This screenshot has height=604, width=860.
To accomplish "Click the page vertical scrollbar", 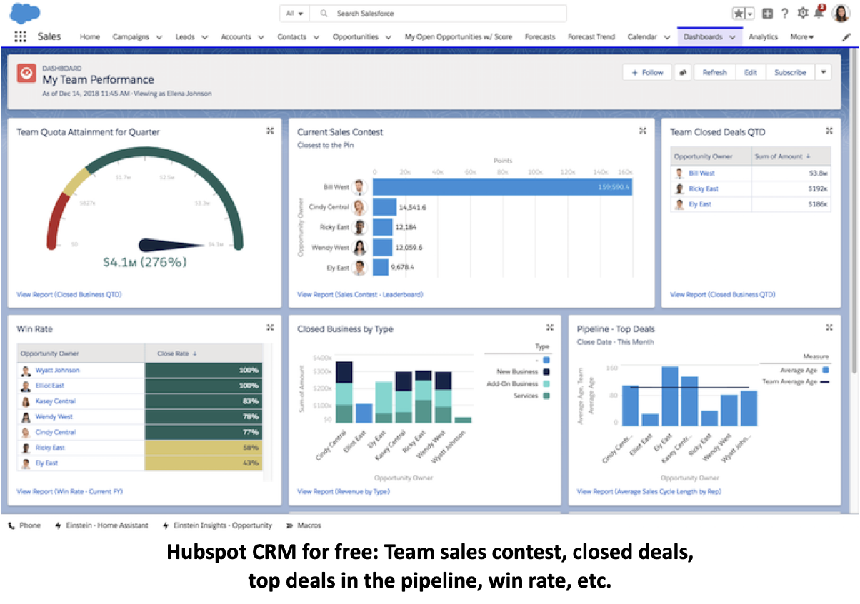I will tap(854, 212).
